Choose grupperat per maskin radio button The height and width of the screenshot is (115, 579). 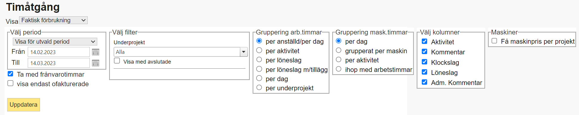pyautogui.click(x=339, y=50)
